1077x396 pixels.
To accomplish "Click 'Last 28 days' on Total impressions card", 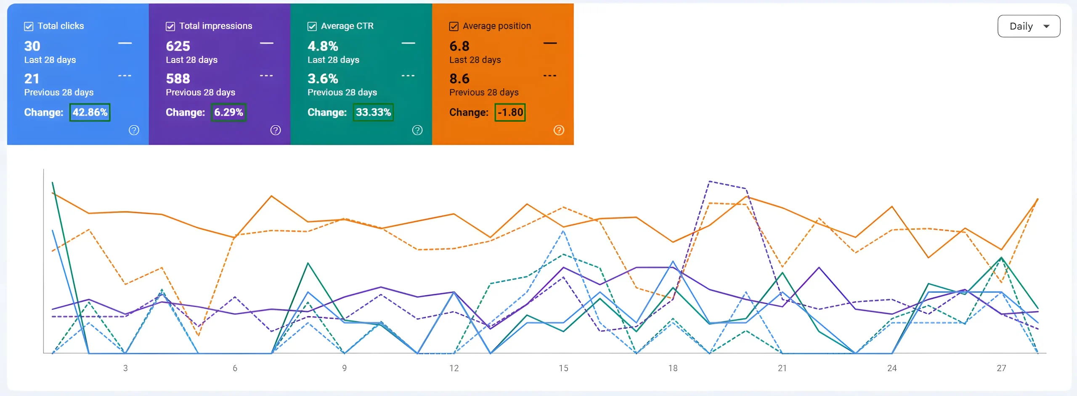I will (x=192, y=60).
